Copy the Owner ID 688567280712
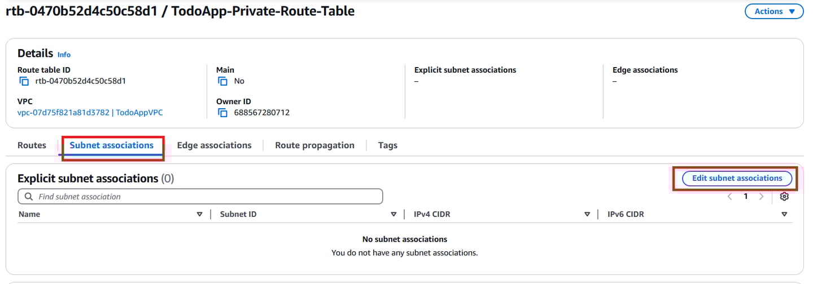 pos(222,113)
